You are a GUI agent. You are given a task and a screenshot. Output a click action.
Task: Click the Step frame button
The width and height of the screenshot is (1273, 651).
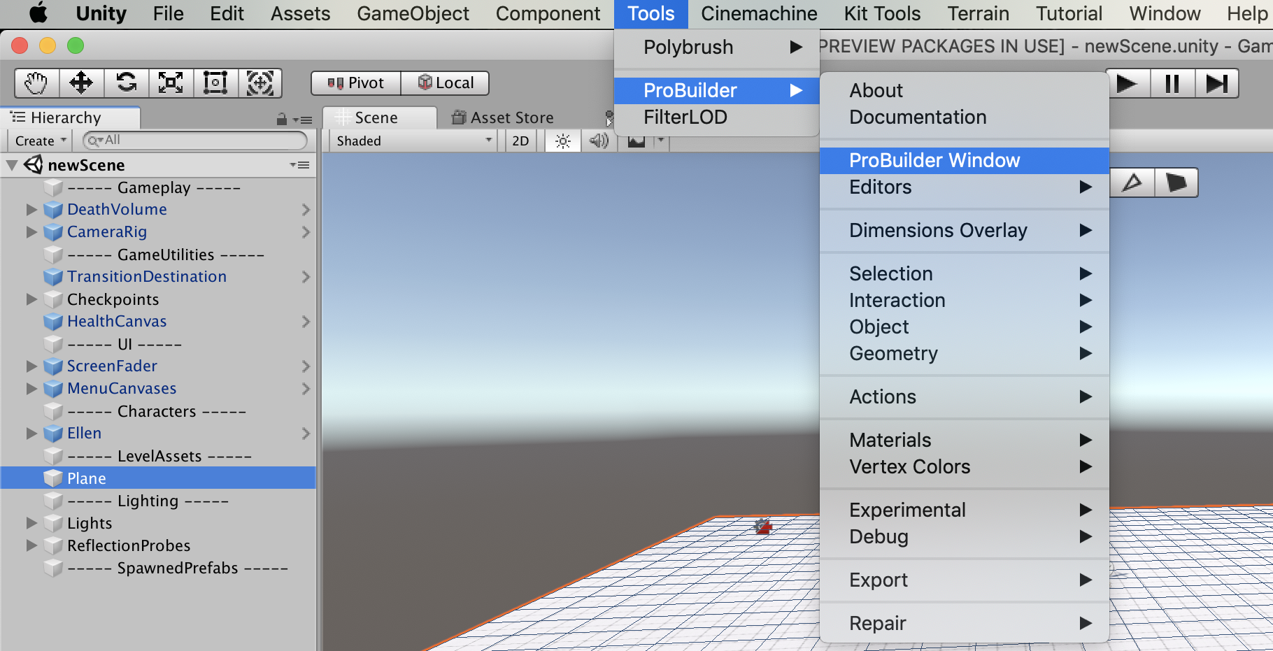click(x=1217, y=84)
